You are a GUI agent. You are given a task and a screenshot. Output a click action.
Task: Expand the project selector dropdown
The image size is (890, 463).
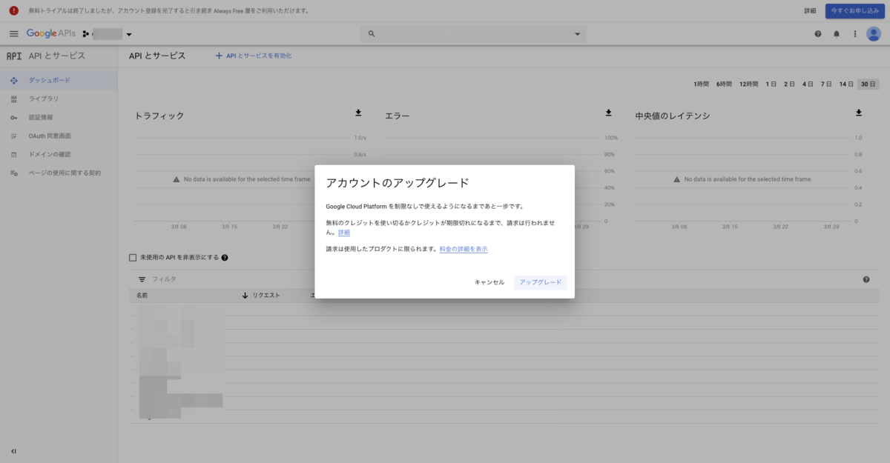(129, 34)
